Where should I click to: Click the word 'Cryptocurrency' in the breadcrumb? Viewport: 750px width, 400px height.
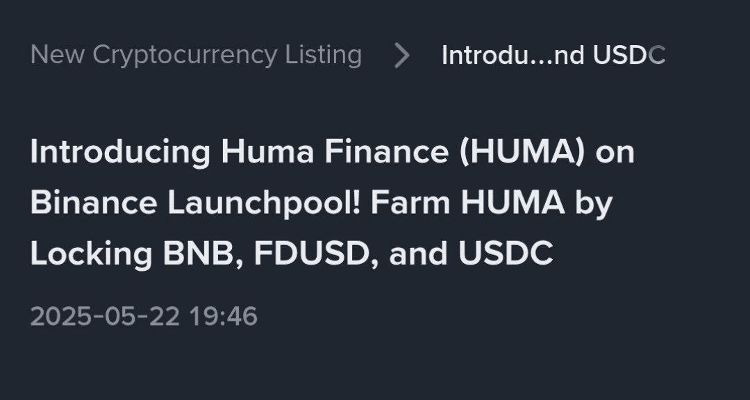pyautogui.click(x=185, y=56)
